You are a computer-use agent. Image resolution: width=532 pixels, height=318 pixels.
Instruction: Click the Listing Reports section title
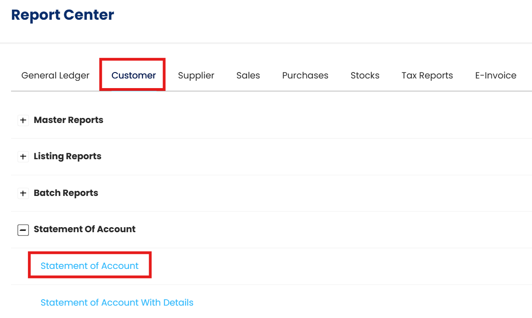coord(67,156)
